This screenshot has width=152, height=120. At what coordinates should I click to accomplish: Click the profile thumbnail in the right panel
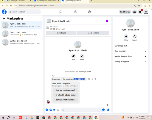pos(130,23)
